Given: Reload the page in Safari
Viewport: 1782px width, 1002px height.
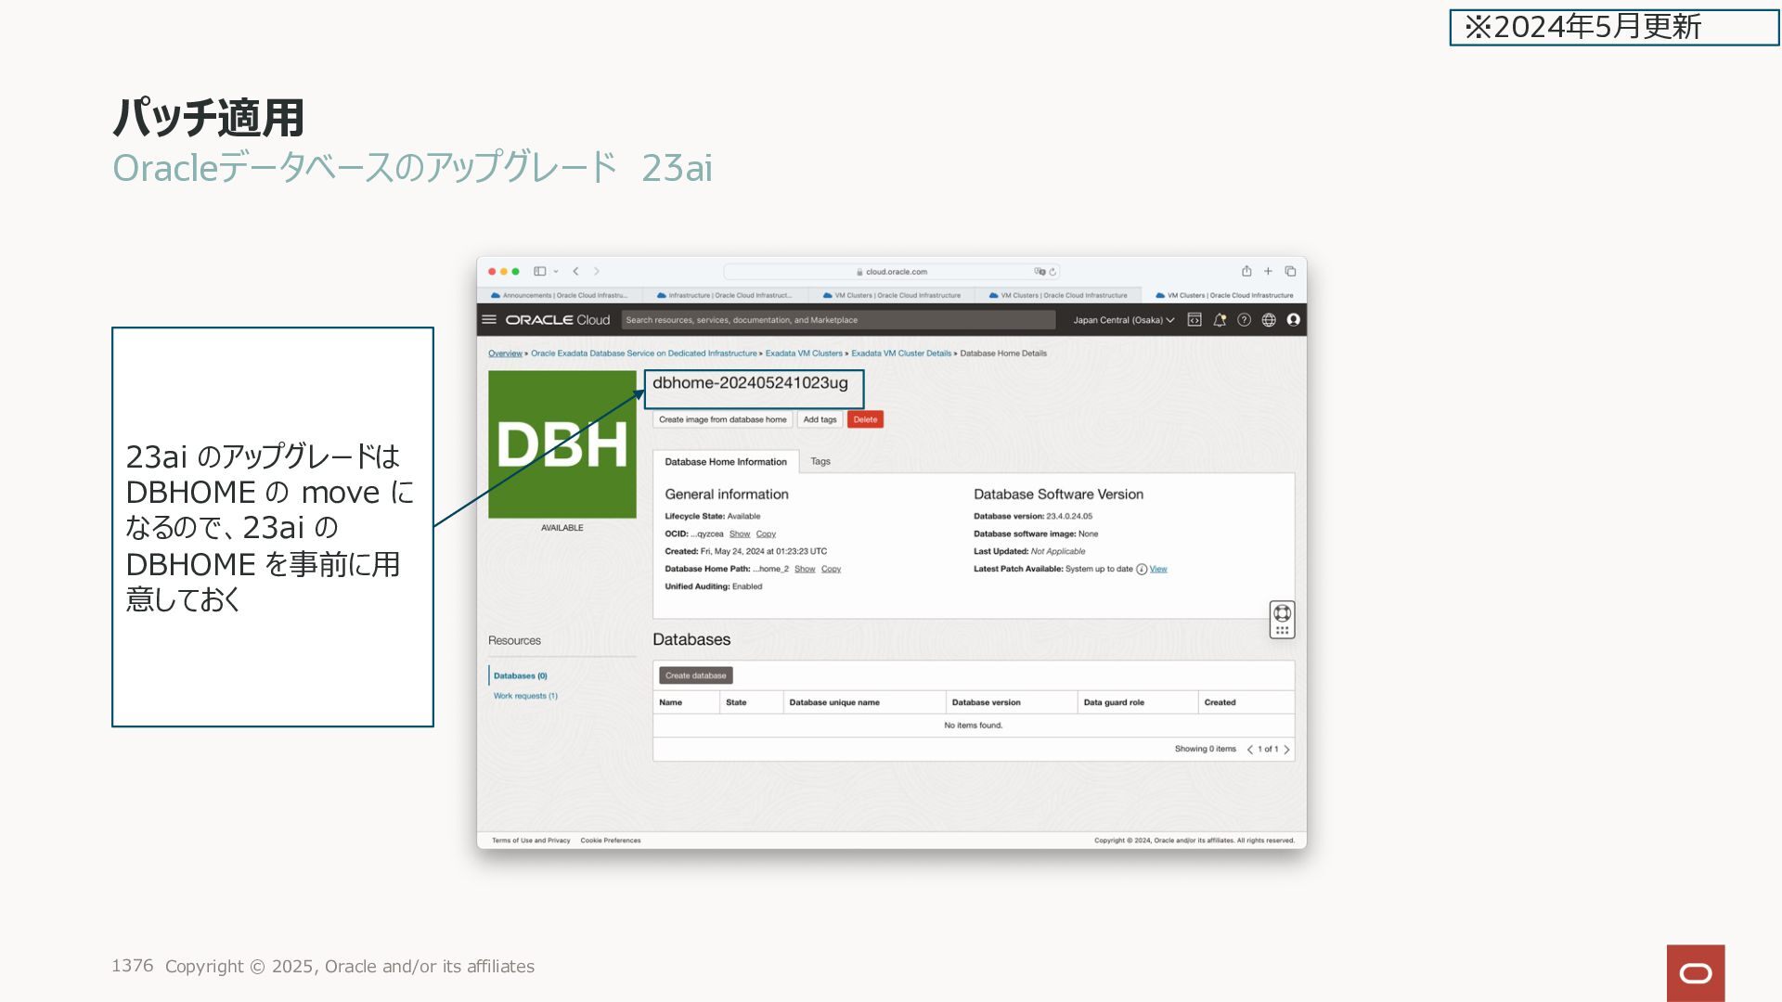Looking at the screenshot, I should (x=1052, y=272).
